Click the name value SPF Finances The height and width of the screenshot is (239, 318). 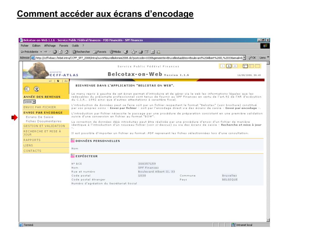pos(148,168)
